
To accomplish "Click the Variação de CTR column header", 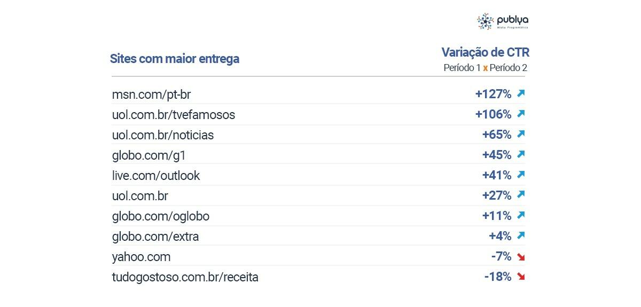I will (486, 52).
